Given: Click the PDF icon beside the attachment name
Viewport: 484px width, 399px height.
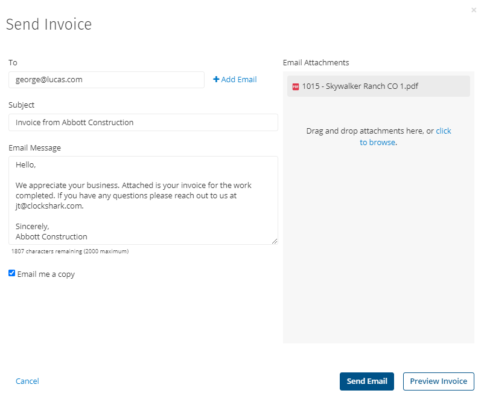Looking at the screenshot, I should (x=295, y=86).
